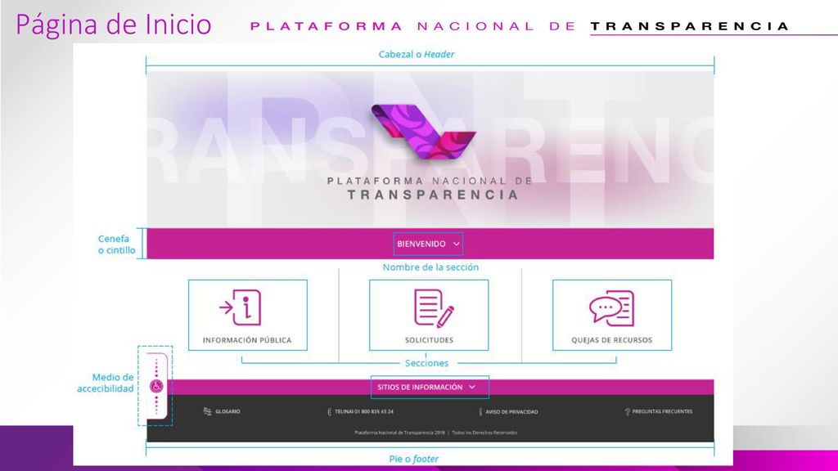838x471 pixels.
Task: Expand the BIENVENIDO dropdown
Action: click(x=428, y=244)
